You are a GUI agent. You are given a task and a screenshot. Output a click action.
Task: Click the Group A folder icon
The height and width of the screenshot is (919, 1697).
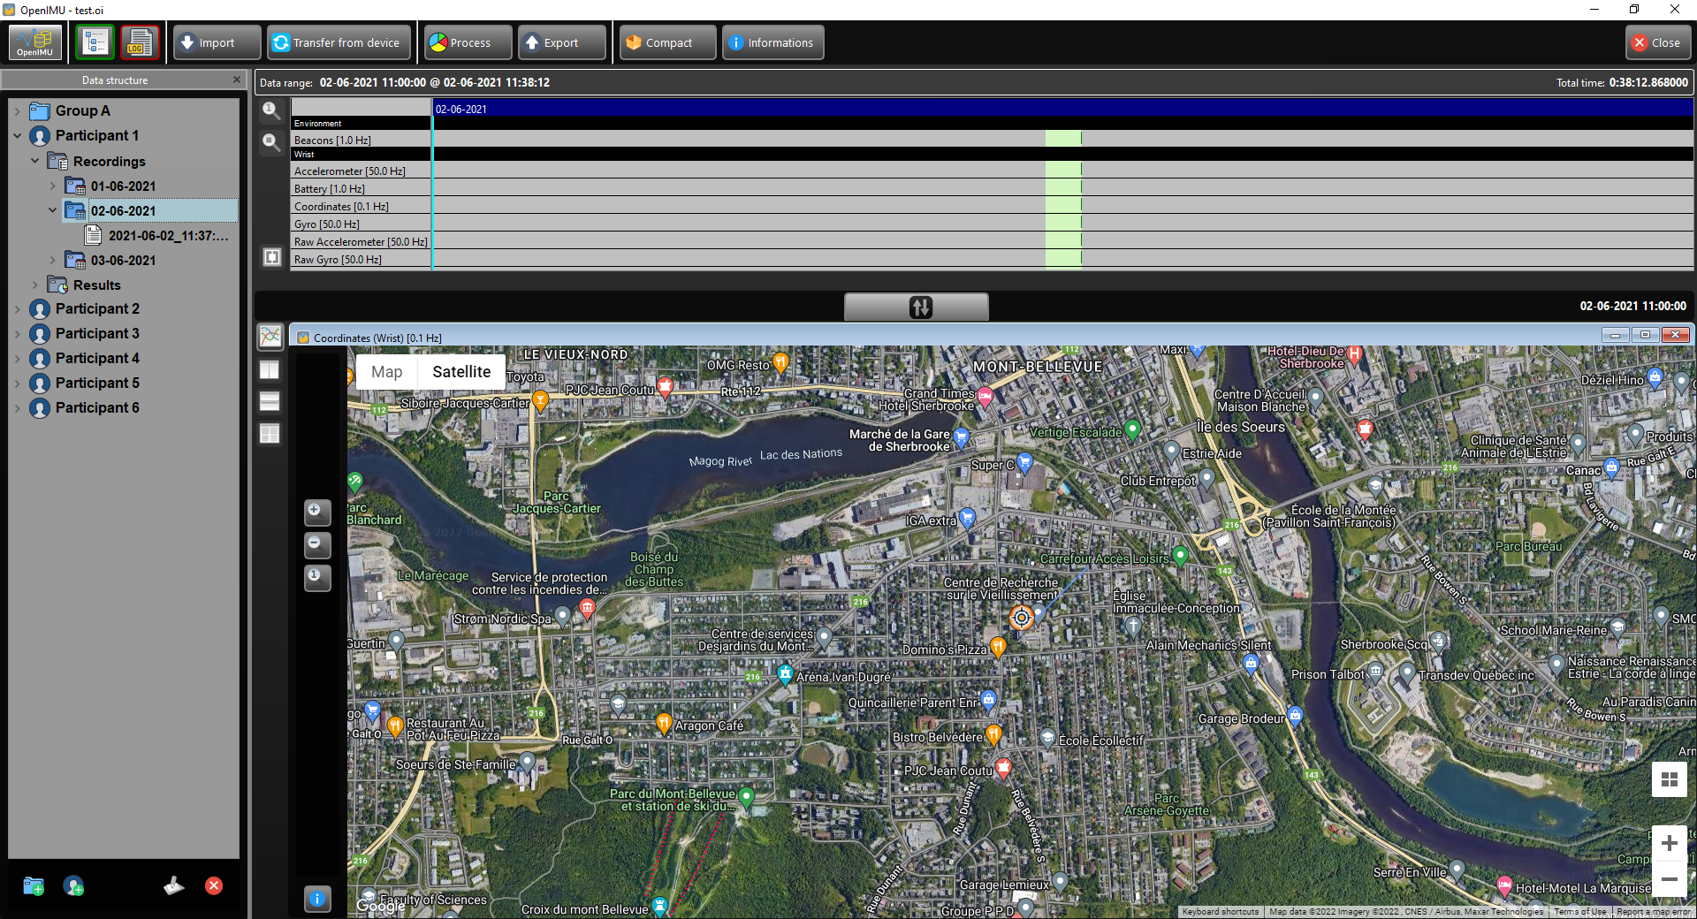click(40, 110)
